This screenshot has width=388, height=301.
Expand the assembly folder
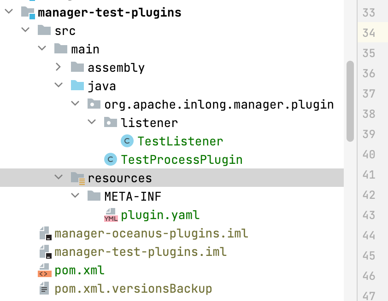[58, 67]
